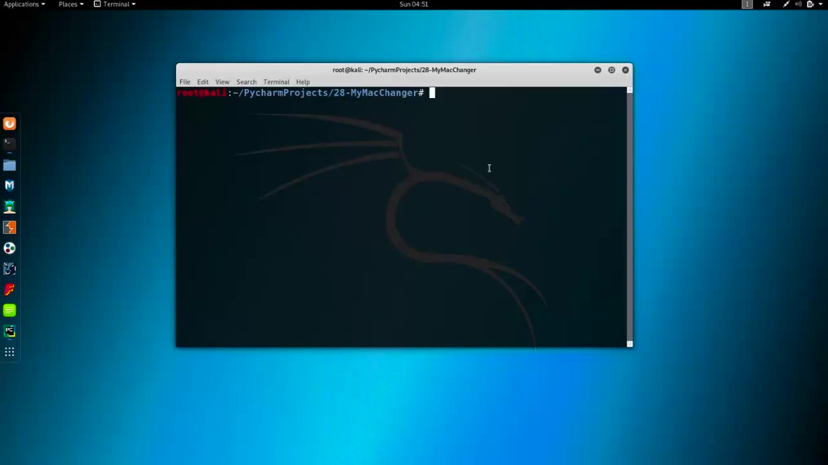Launch Metasploit from the dock
Image resolution: width=828 pixels, height=465 pixels.
(x=9, y=185)
